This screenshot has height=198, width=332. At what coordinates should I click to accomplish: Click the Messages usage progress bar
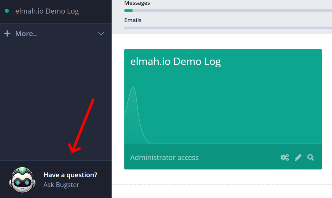pyautogui.click(x=228, y=11)
